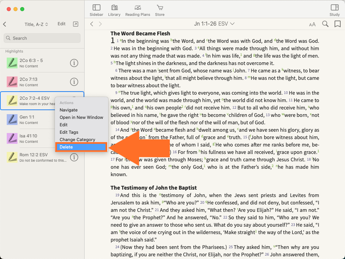Choose Open in New Window menu entry
The height and width of the screenshot is (259, 345).
[x=81, y=117]
